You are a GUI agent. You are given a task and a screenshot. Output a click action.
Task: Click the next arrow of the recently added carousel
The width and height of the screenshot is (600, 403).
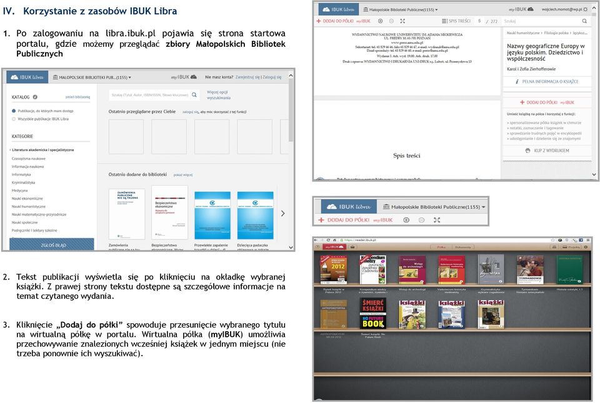point(282,213)
